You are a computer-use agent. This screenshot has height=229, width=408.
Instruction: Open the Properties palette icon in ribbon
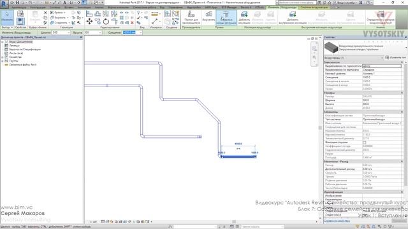(20, 21)
